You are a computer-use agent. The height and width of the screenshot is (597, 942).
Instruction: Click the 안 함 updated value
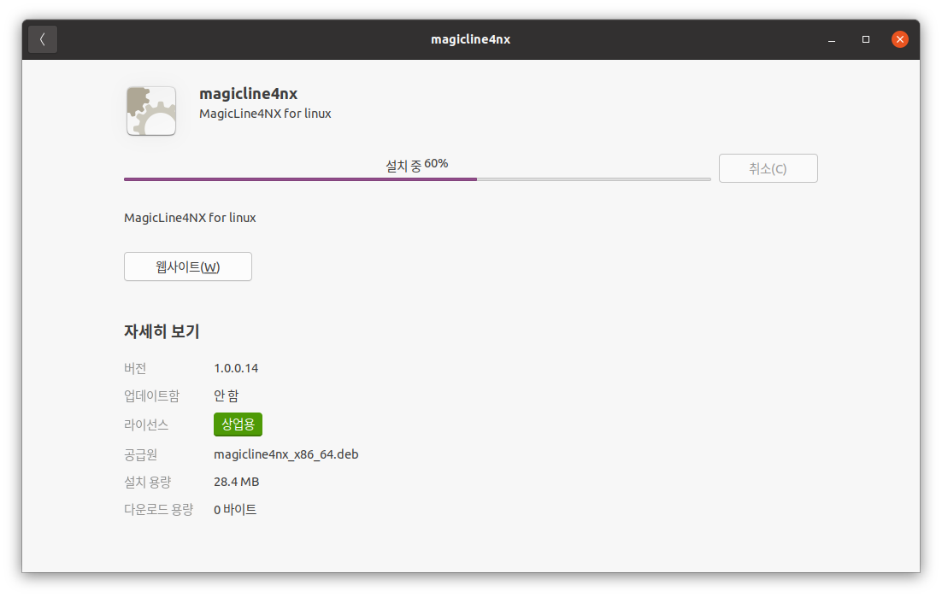pos(227,395)
